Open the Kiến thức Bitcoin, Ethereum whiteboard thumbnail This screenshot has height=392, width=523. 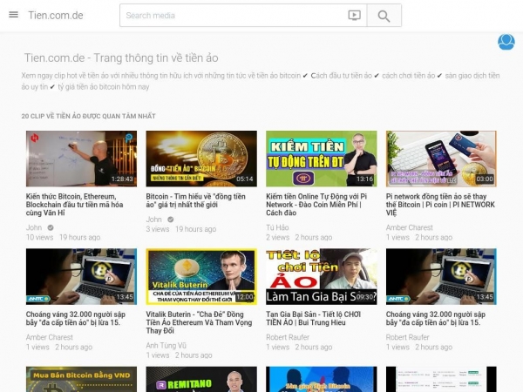click(x=81, y=159)
